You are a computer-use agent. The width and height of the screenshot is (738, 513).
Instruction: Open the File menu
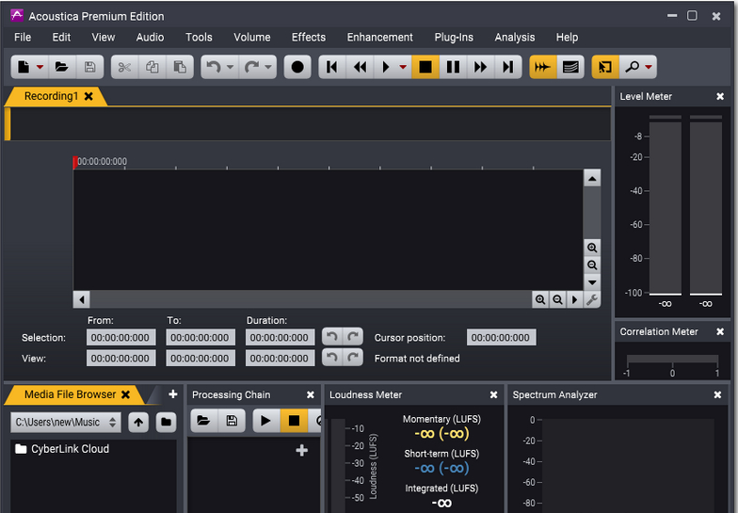[23, 38]
